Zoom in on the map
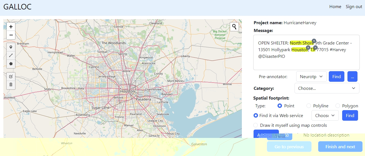This screenshot has height=156, width=365. (x=11, y=27)
